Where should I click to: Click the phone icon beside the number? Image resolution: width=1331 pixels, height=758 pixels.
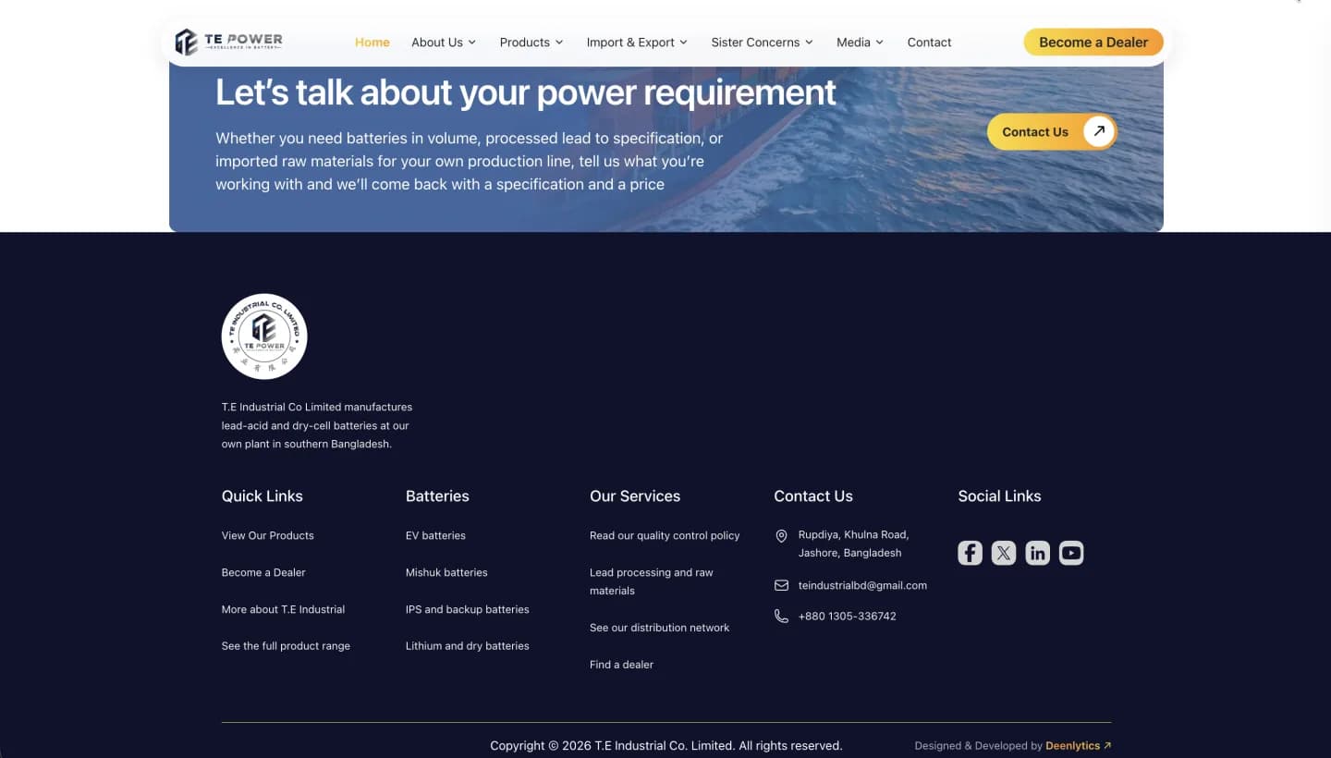[781, 616]
